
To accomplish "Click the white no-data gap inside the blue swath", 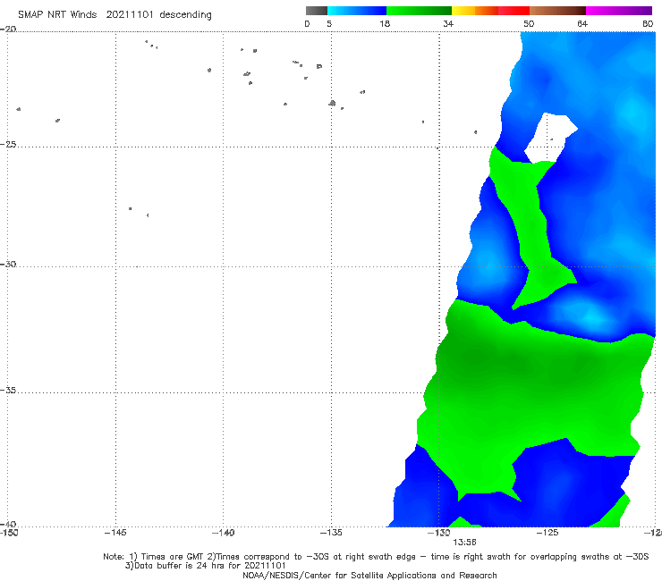I will (x=549, y=137).
